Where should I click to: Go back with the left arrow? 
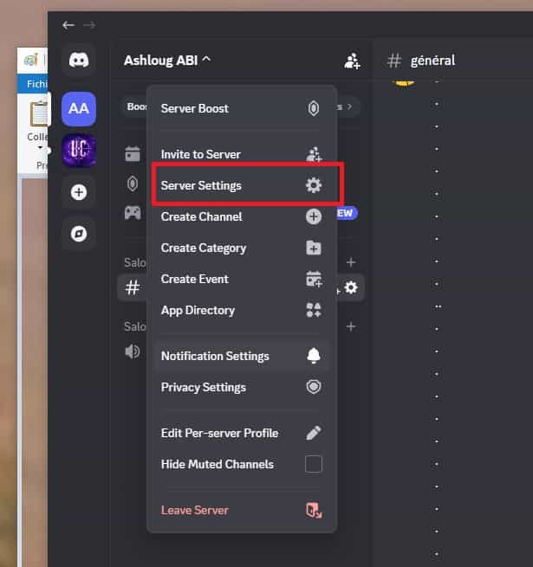click(x=68, y=25)
